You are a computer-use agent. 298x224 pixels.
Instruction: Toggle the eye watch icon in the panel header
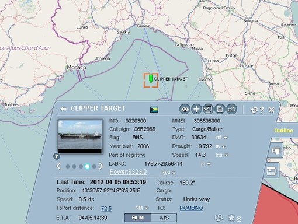coord(185,109)
